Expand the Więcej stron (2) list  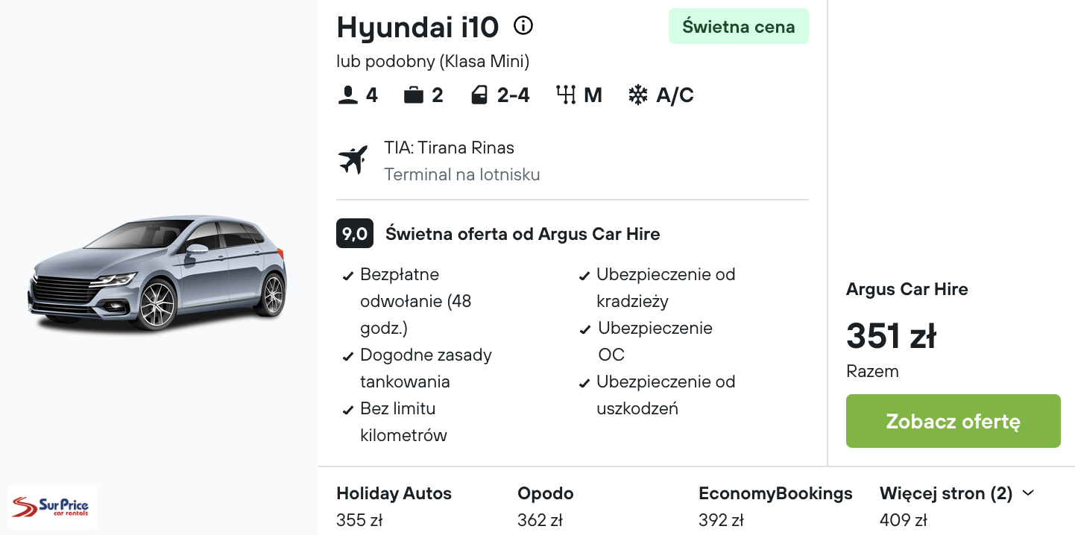[957, 493]
